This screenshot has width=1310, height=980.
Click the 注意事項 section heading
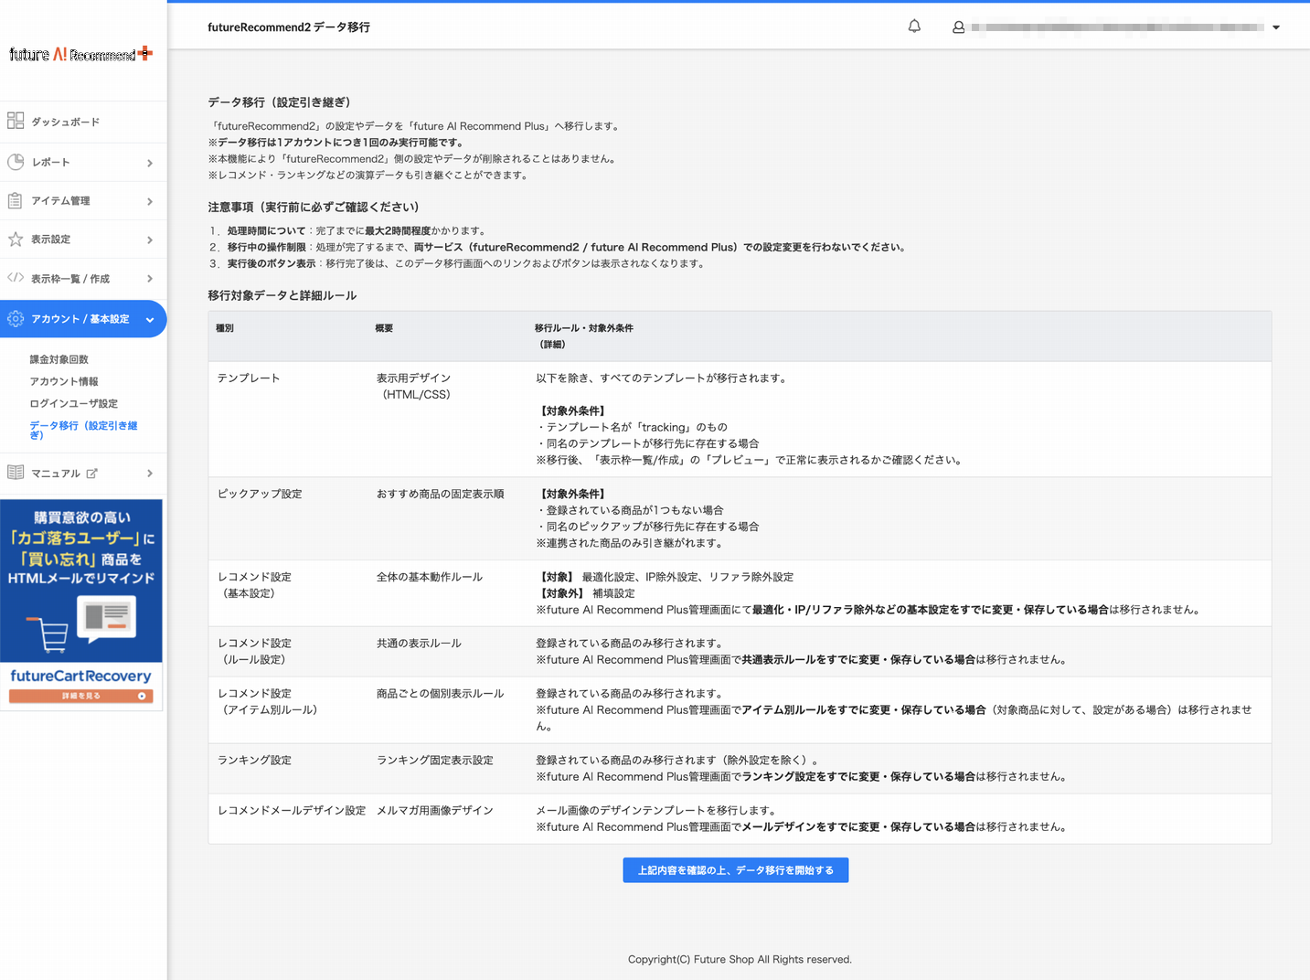(x=313, y=208)
